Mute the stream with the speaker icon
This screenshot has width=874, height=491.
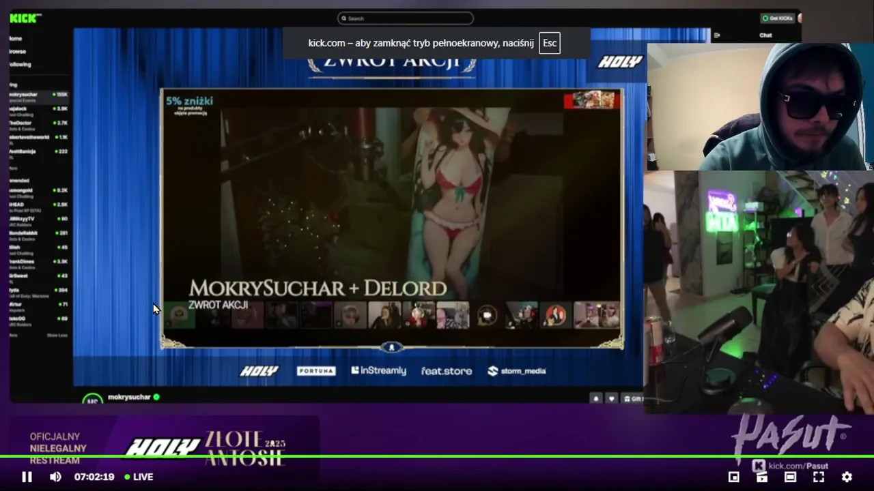pyautogui.click(x=55, y=477)
